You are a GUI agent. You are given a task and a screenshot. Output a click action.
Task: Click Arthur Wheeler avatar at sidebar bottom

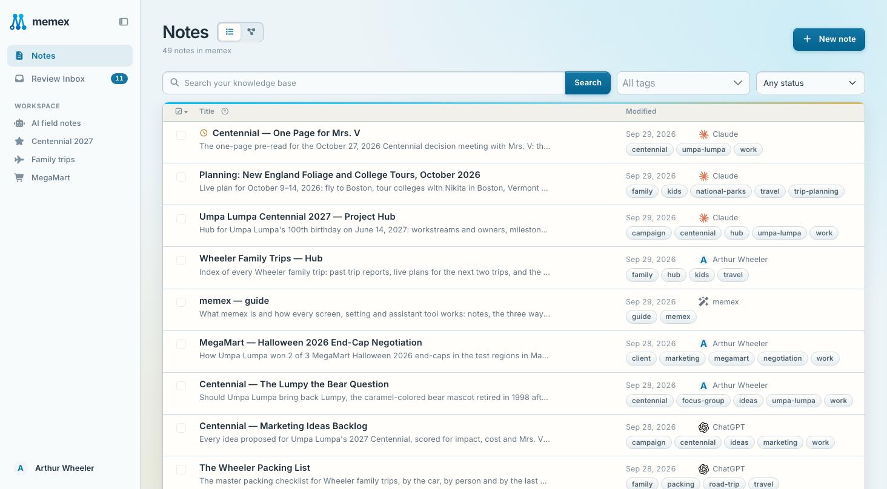click(21, 468)
